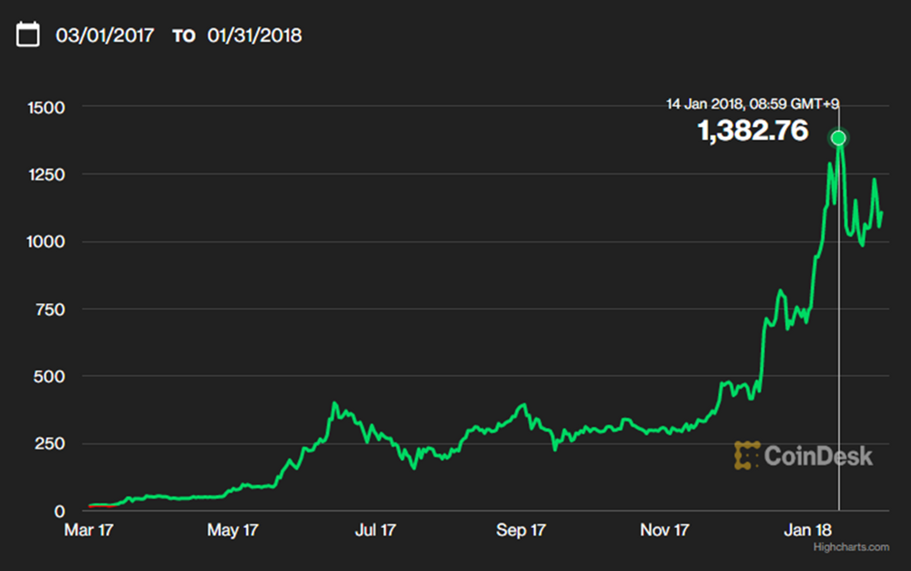Click the Sep 17 axis label

pyautogui.click(x=521, y=530)
